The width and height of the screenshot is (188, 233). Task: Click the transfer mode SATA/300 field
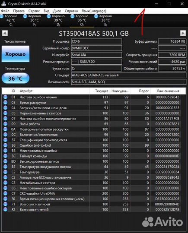coord(97,62)
